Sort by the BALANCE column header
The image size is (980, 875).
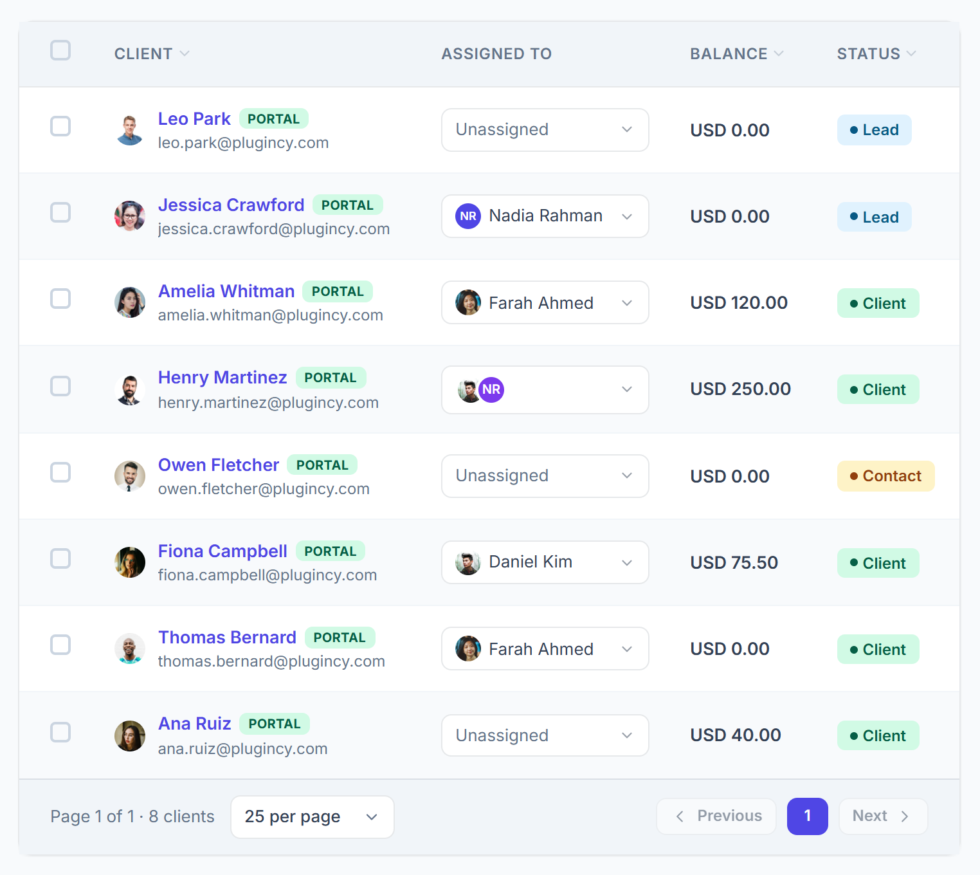729,53
